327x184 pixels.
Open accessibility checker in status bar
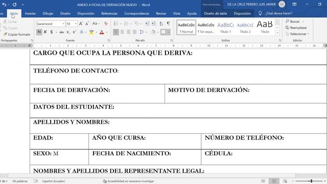[128, 181]
